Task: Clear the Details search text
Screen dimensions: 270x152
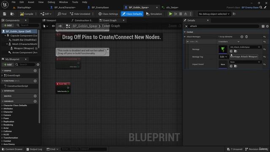Action: [186, 26]
